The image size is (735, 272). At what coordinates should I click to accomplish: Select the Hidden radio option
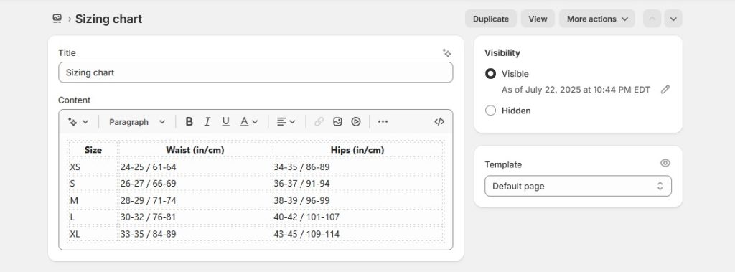pos(490,111)
